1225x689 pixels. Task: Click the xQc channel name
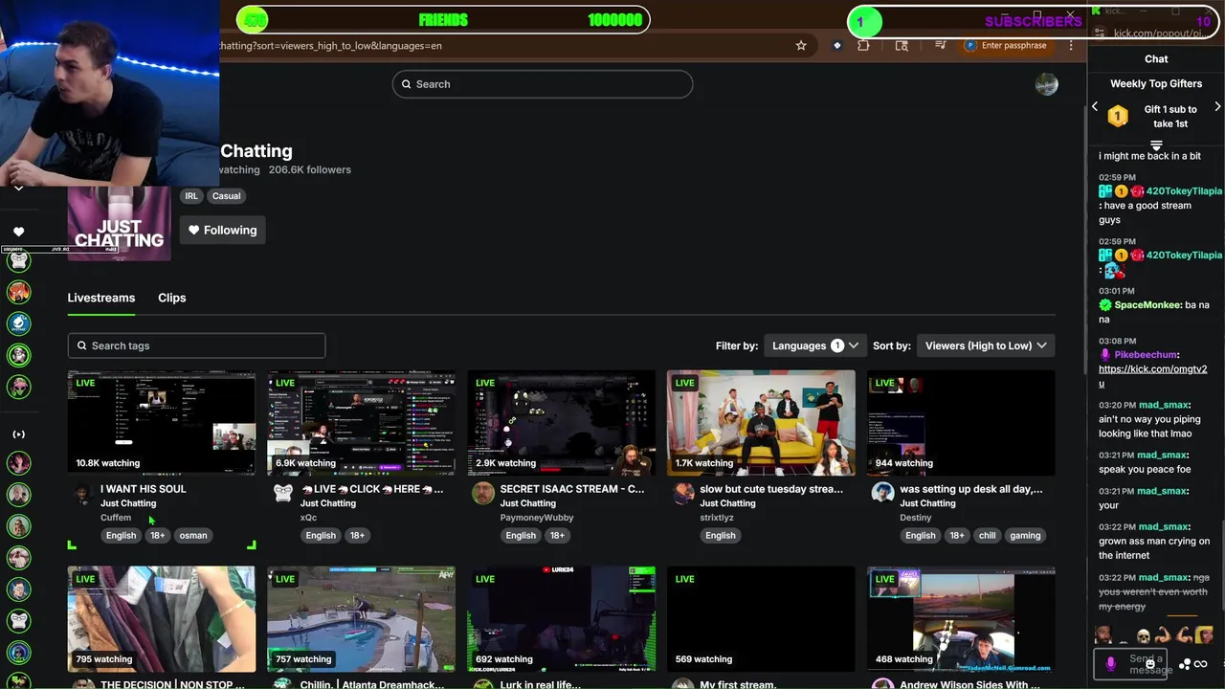tap(308, 518)
